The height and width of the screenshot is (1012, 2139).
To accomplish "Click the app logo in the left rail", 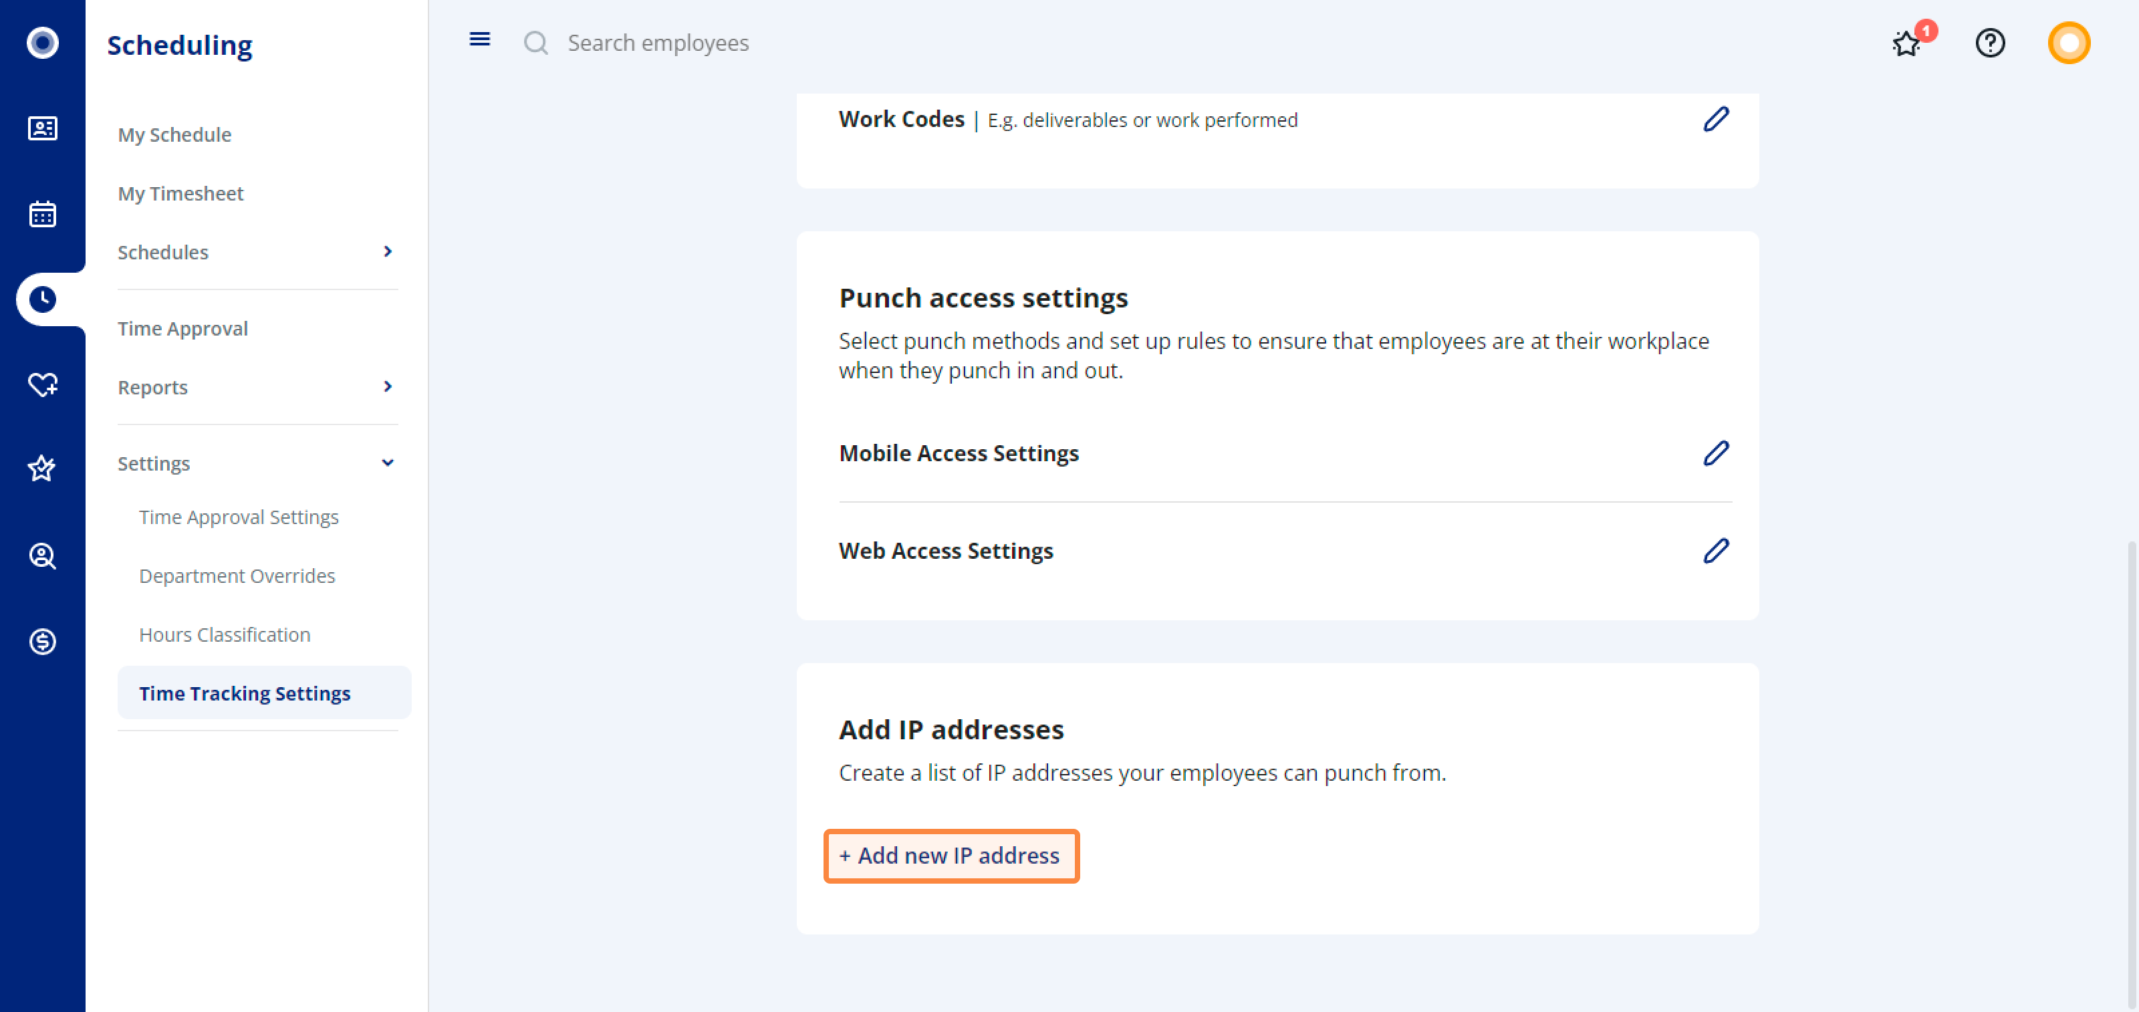I will pos(42,42).
